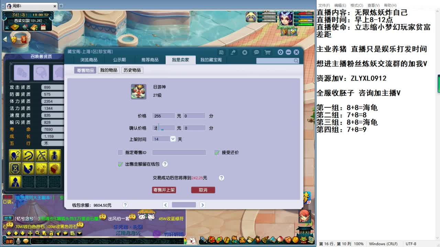Go to next page arrow in 藏宝阁
The image size is (440, 247).
[202, 205]
